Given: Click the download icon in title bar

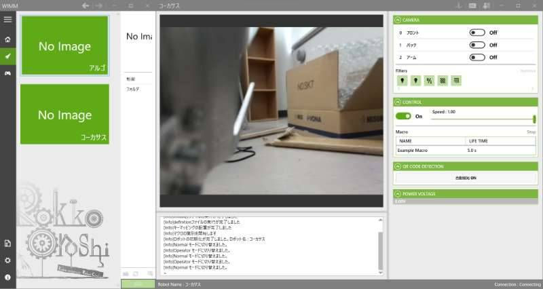Looking at the screenshot, I should pos(459,5).
